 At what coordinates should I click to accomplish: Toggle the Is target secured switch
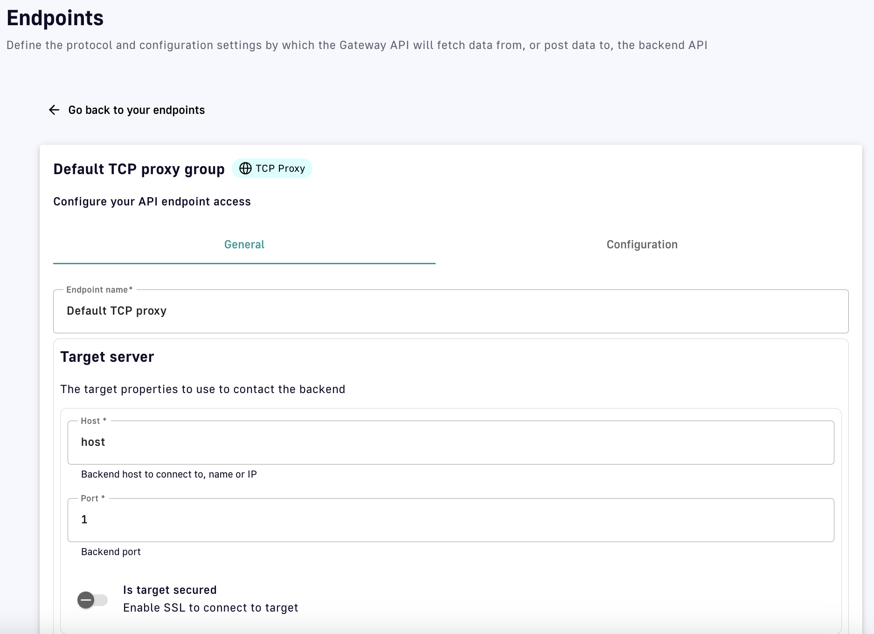point(92,600)
